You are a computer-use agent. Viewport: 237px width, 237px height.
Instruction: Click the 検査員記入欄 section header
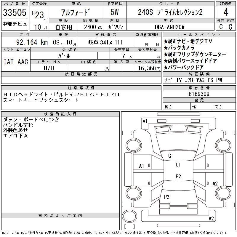[60, 114]
